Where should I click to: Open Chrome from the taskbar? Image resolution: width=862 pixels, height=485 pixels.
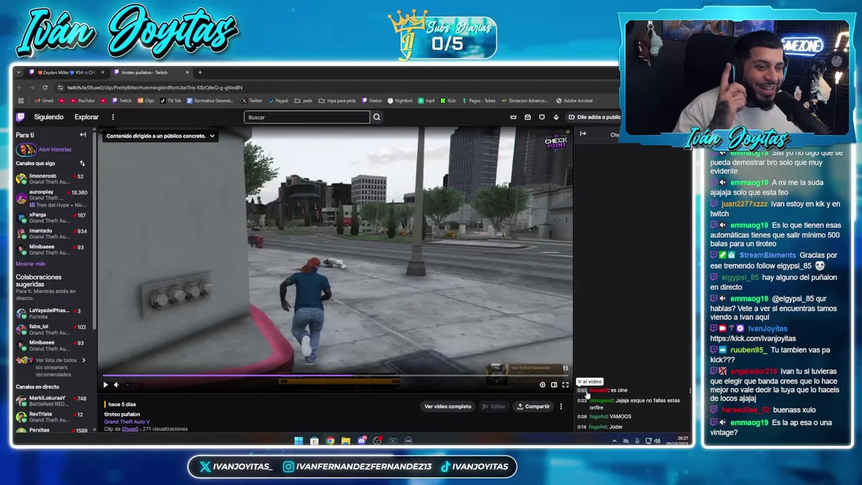click(330, 441)
